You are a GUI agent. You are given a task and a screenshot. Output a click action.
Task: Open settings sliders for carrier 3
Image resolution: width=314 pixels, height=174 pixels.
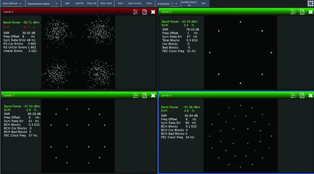pyautogui.click(x=135, y=95)
